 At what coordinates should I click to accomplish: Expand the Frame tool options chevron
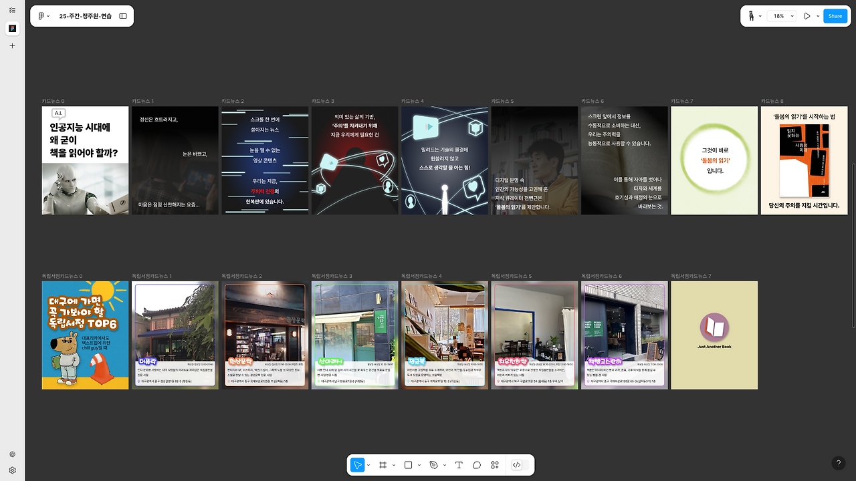pyautogui.click(x=394, y=465)
